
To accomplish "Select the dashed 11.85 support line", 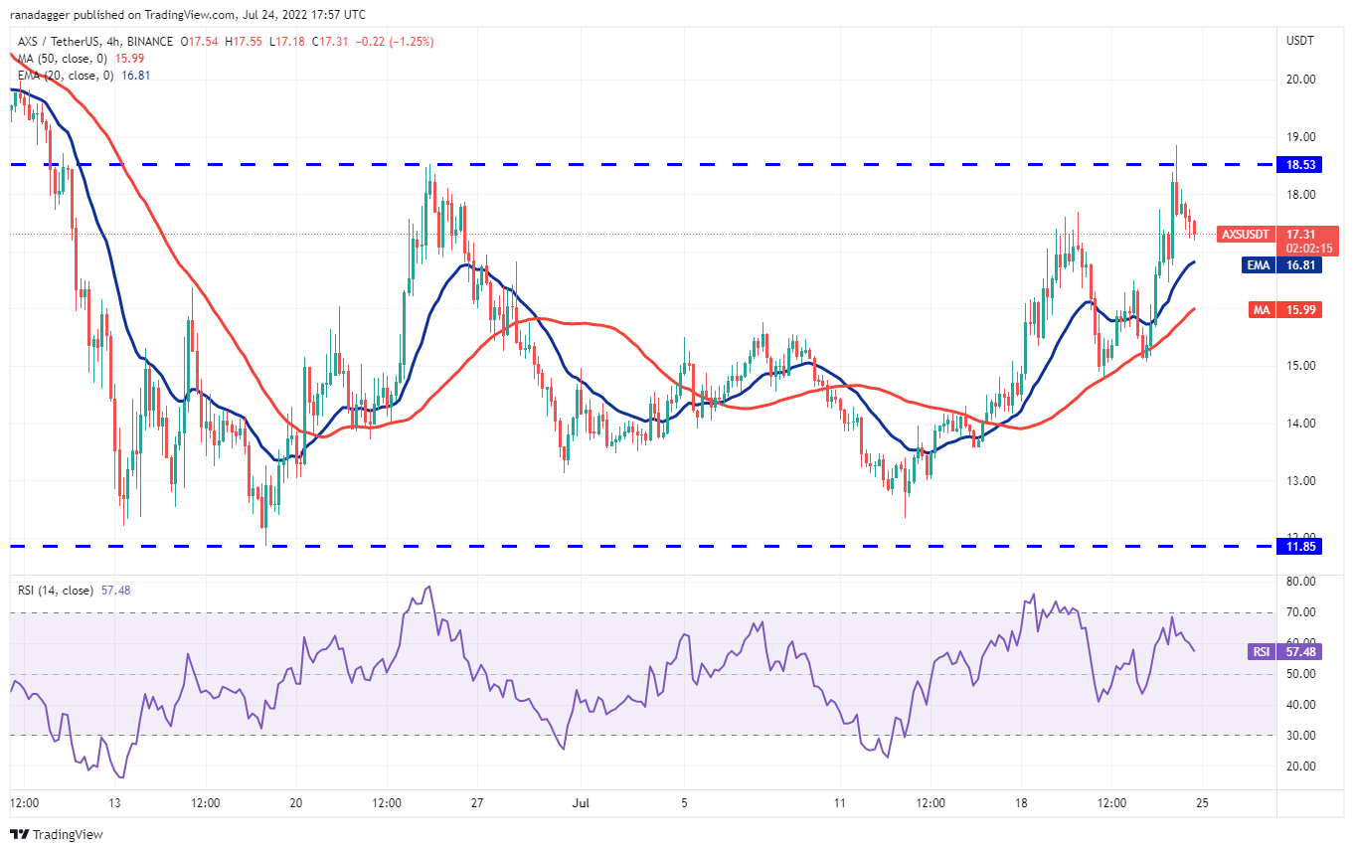I will tap(641, 546).
